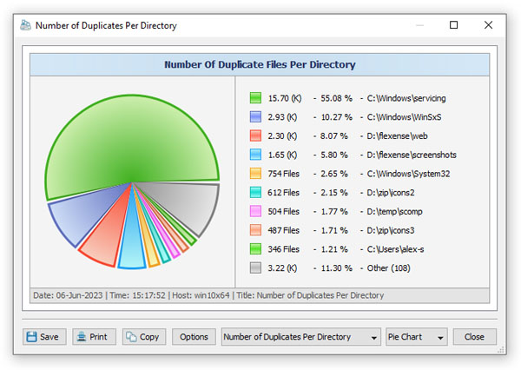Close the chart dialog with the Close button

coord(474,337)
